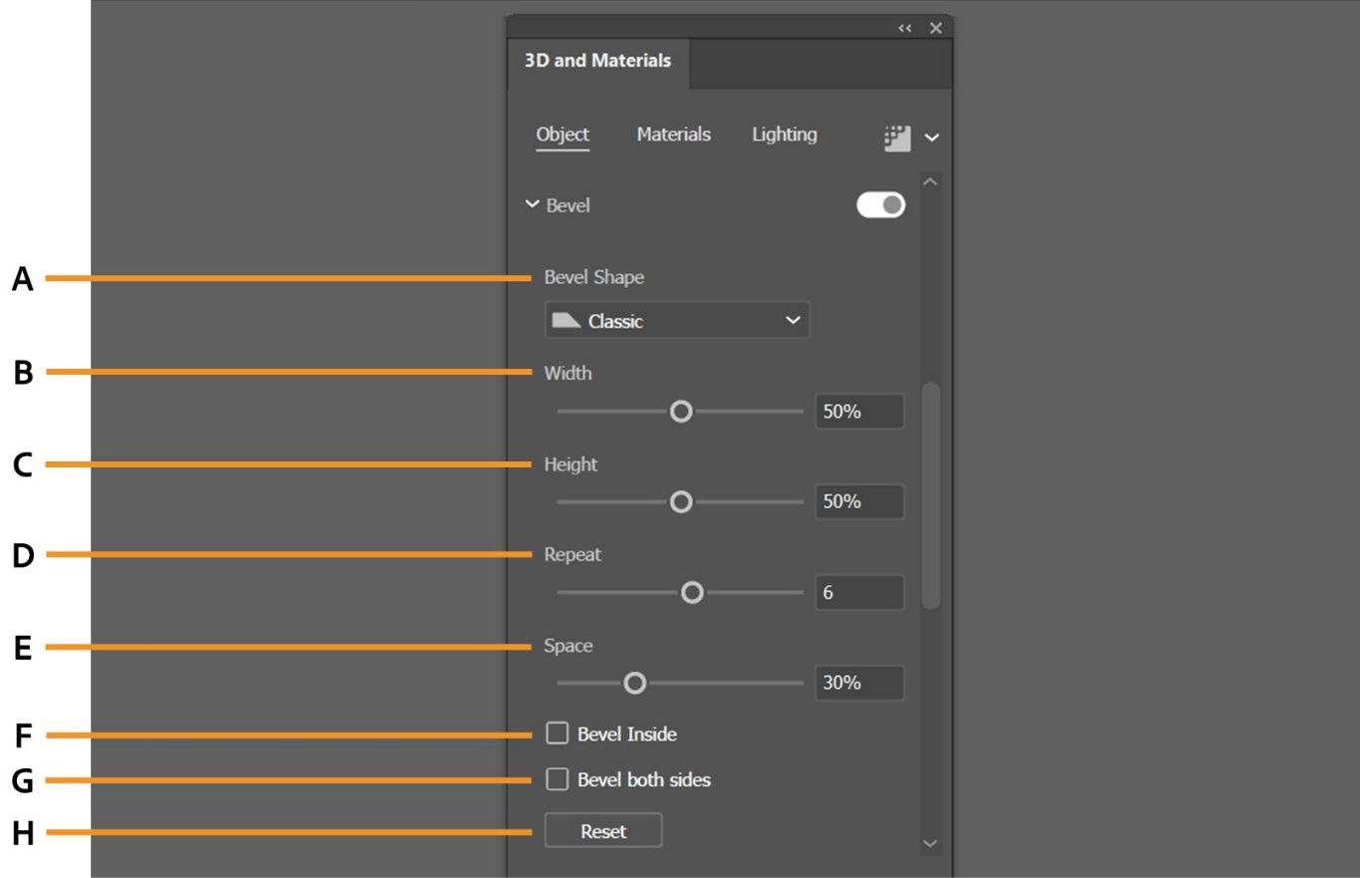The image size is (1360, 878).
Task: Enable the Bevel Inside checkbox
Action: point(556,734)
